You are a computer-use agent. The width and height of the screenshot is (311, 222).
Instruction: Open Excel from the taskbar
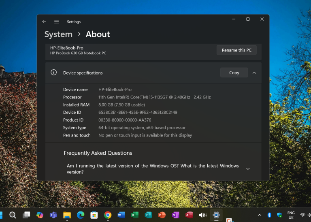coord(135,215)
